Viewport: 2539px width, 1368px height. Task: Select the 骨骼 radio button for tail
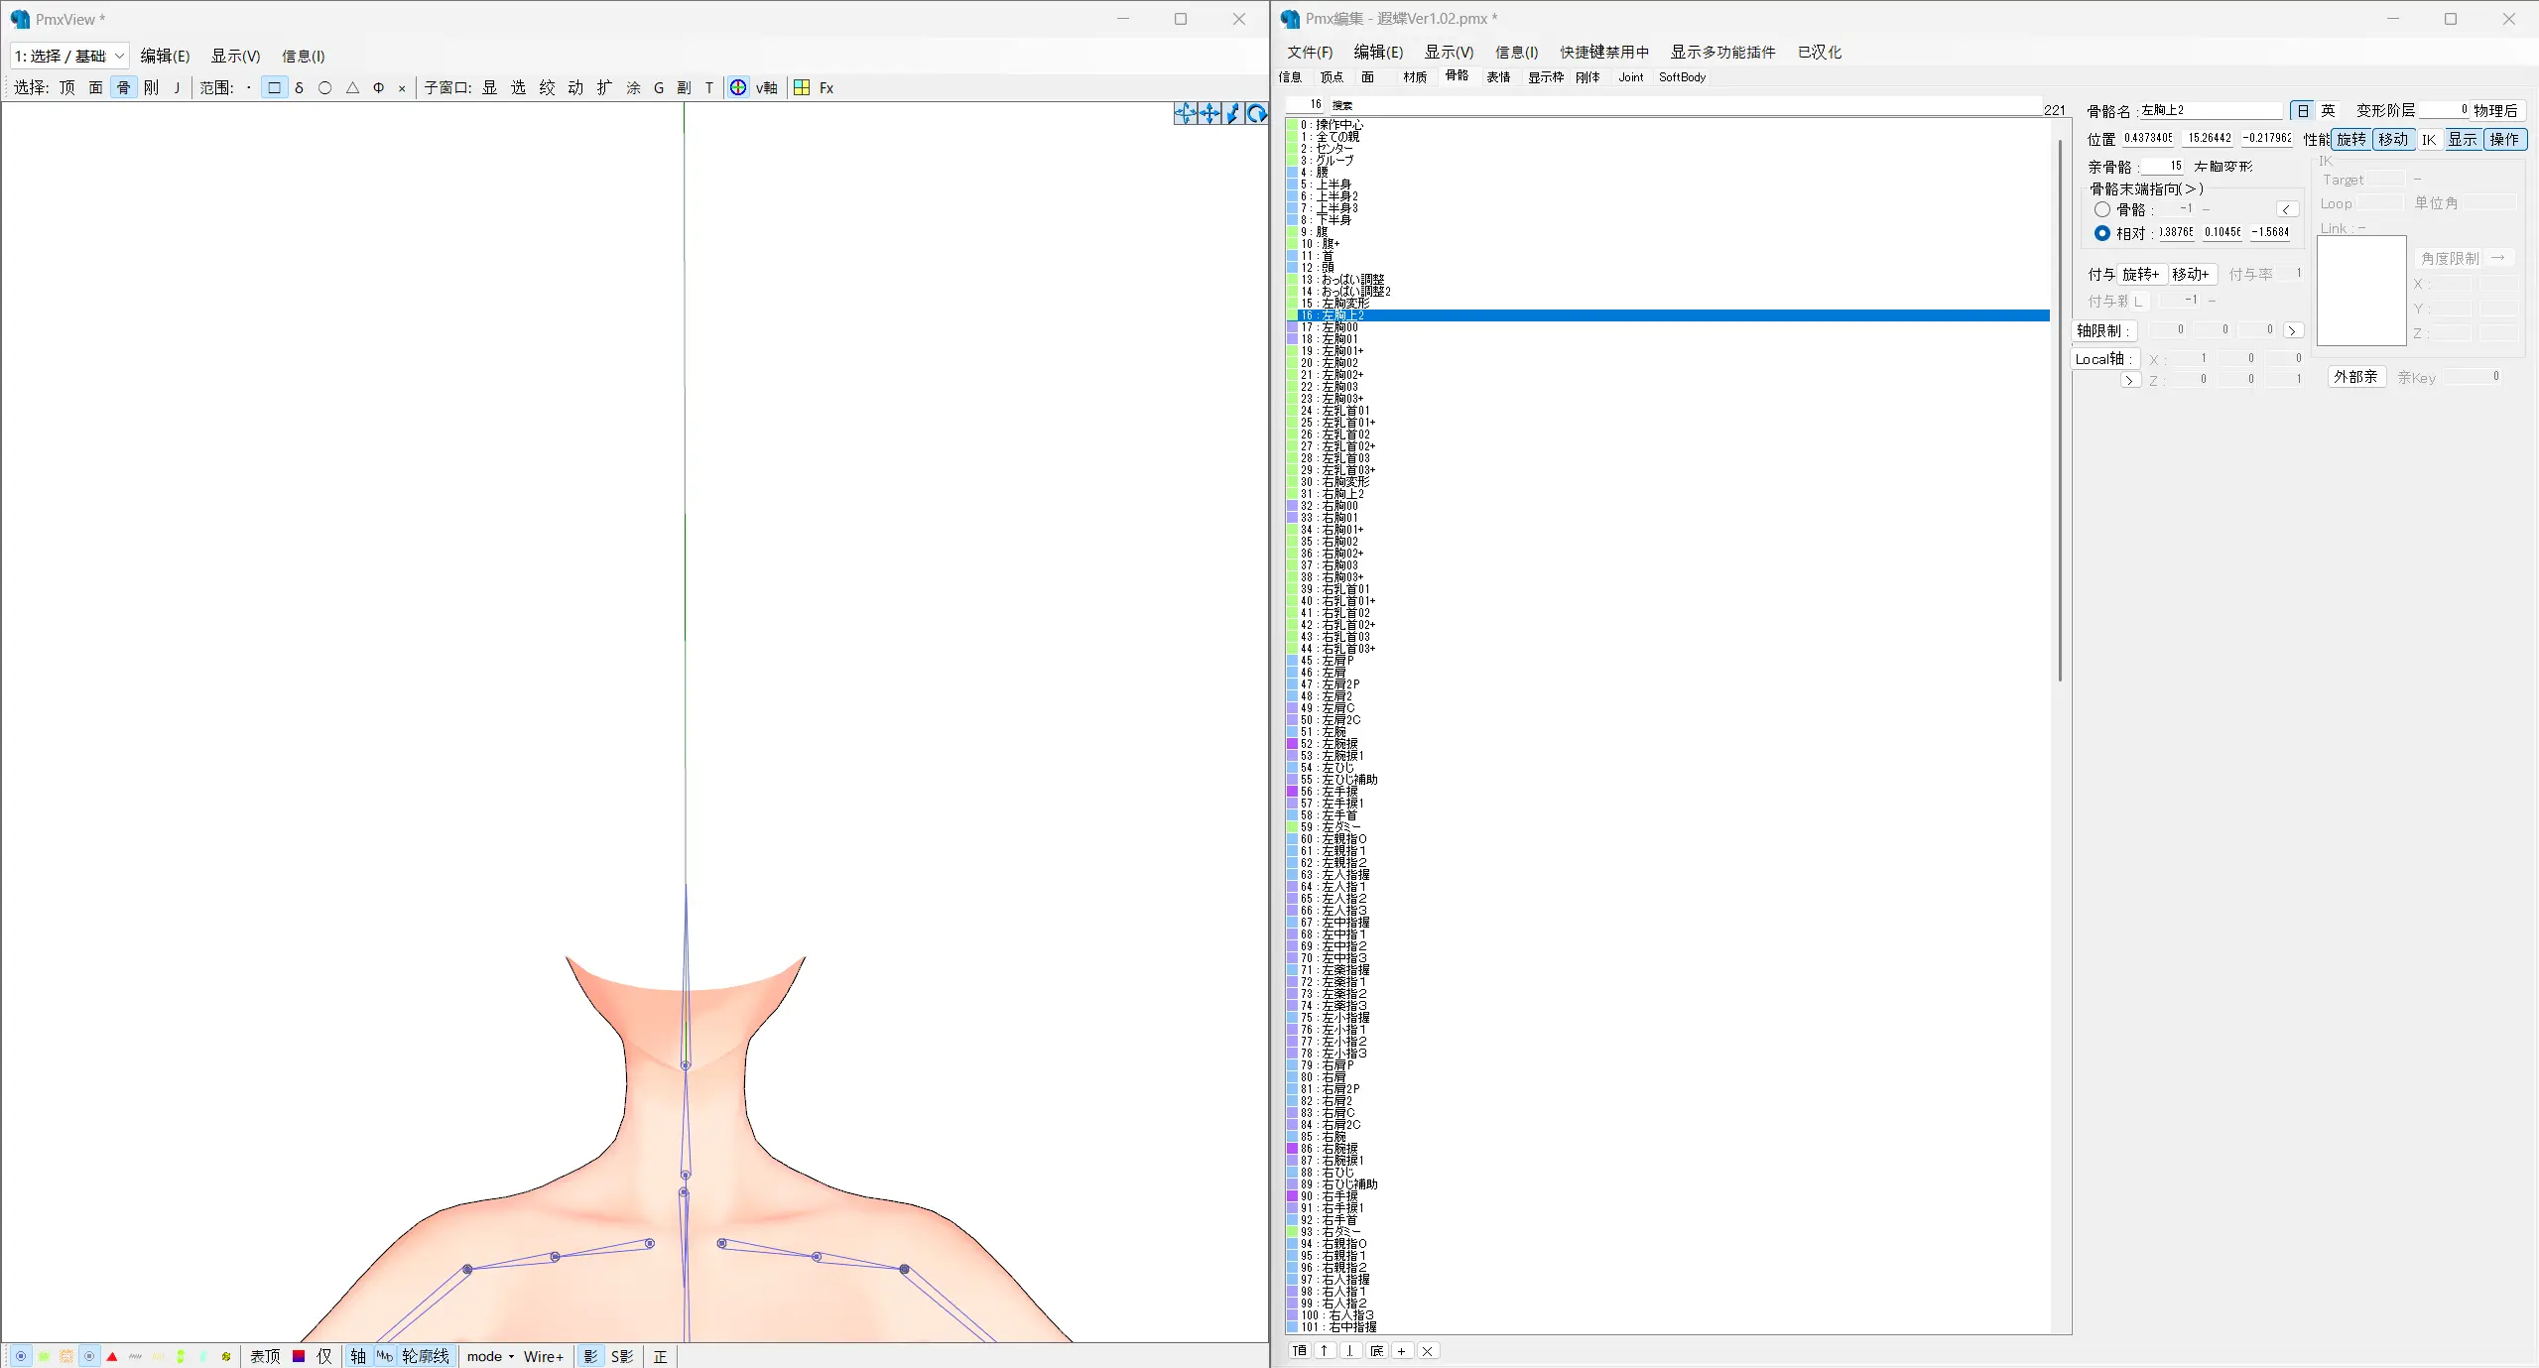(x=2101, y=209)
